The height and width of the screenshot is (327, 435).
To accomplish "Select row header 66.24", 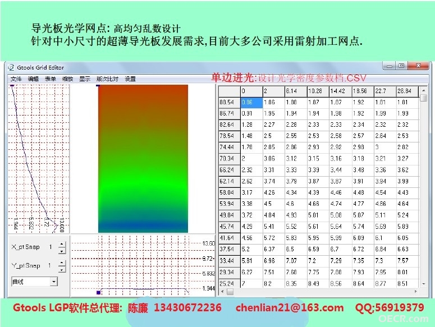I will (229, 170).
